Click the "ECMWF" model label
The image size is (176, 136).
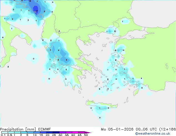(x=45, y=129)
